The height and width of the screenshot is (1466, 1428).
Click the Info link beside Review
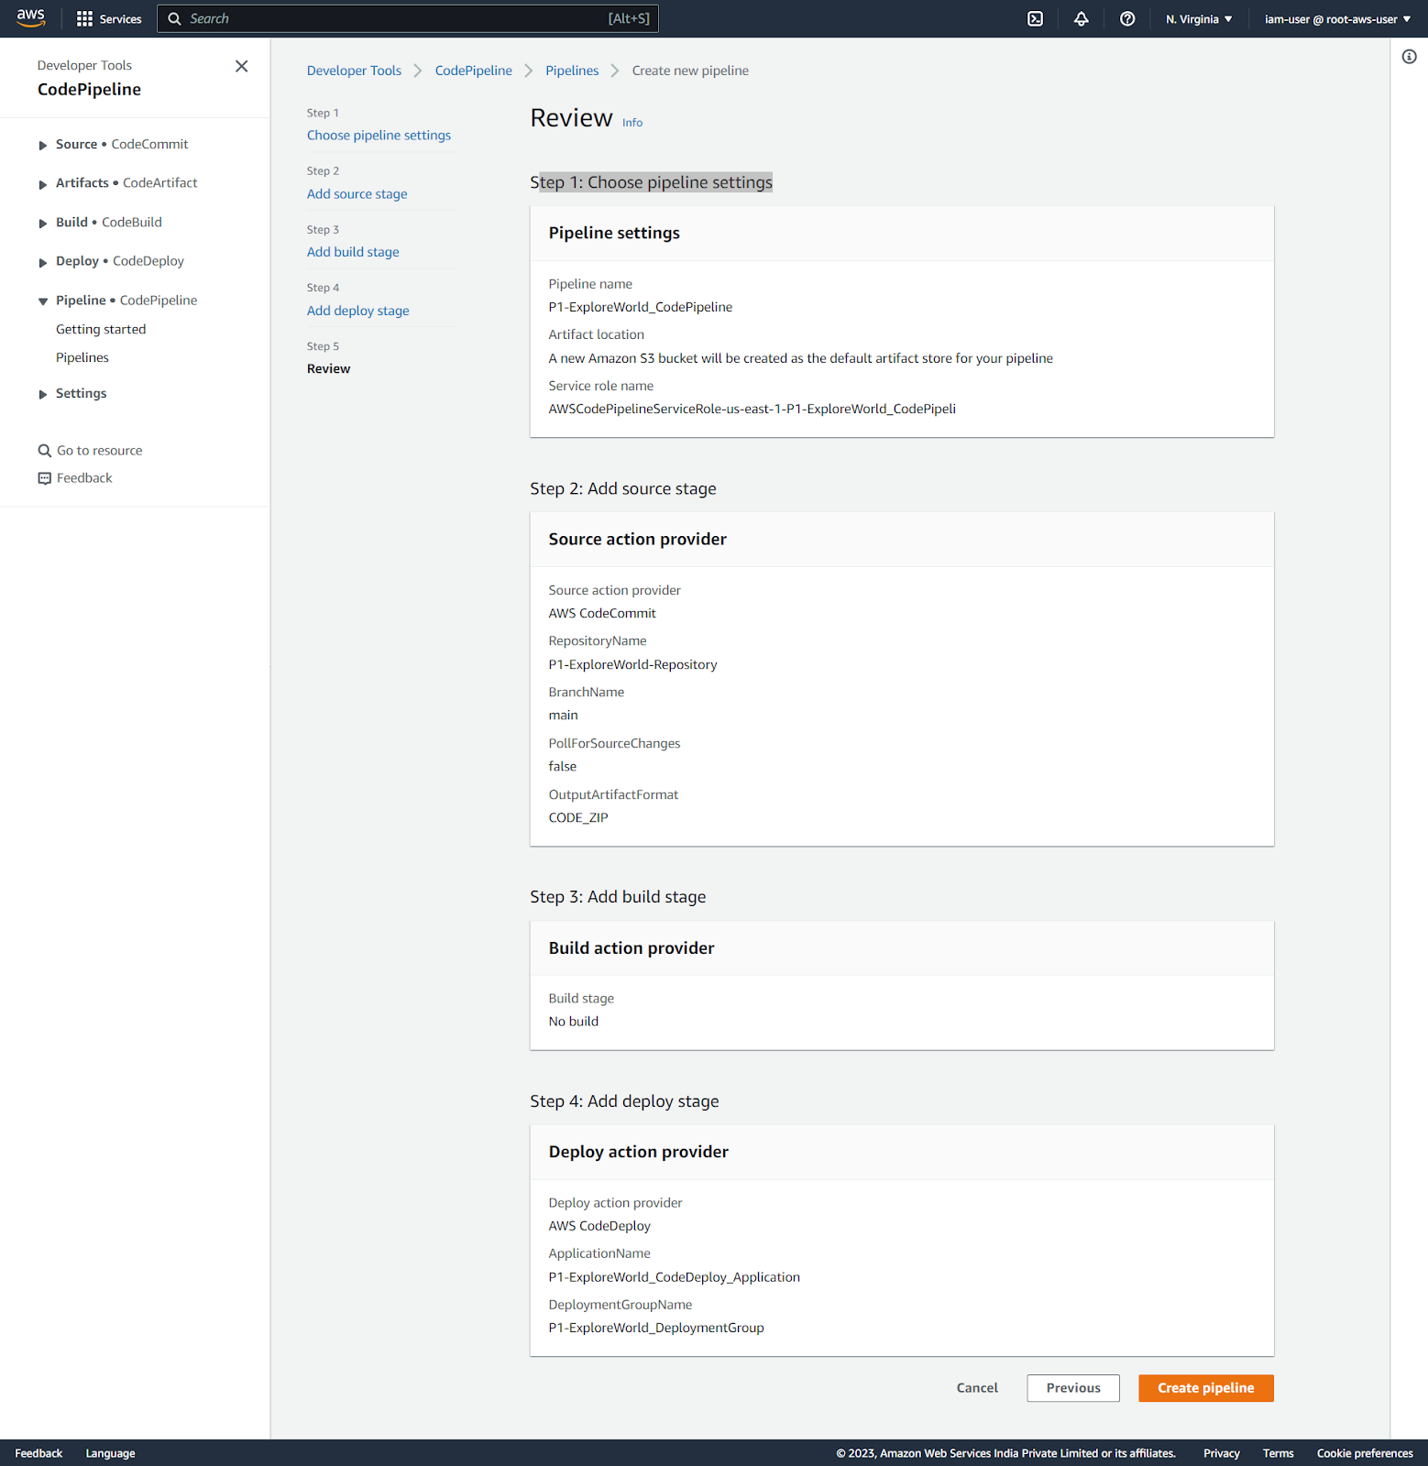tap(632, 123)
